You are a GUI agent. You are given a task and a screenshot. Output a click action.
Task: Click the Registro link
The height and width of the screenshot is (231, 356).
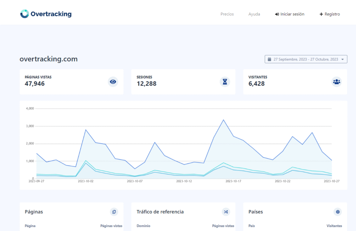tap(330, 14)
